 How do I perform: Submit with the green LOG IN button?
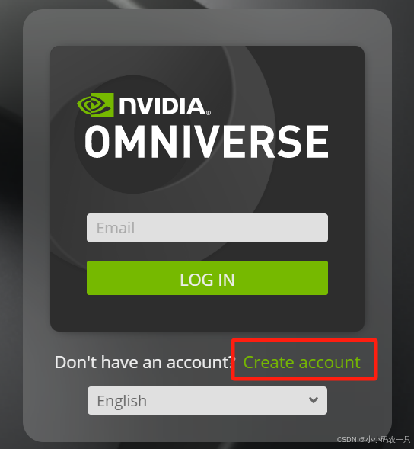(x=207, y=277)
